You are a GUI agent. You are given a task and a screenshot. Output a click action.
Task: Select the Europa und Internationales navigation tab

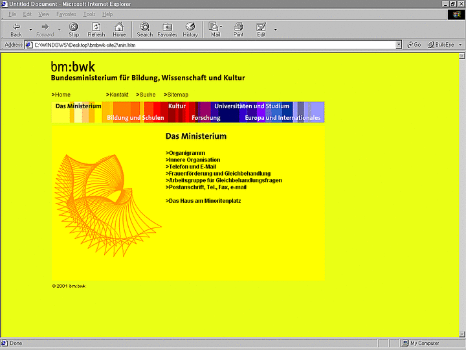(283, 117)
